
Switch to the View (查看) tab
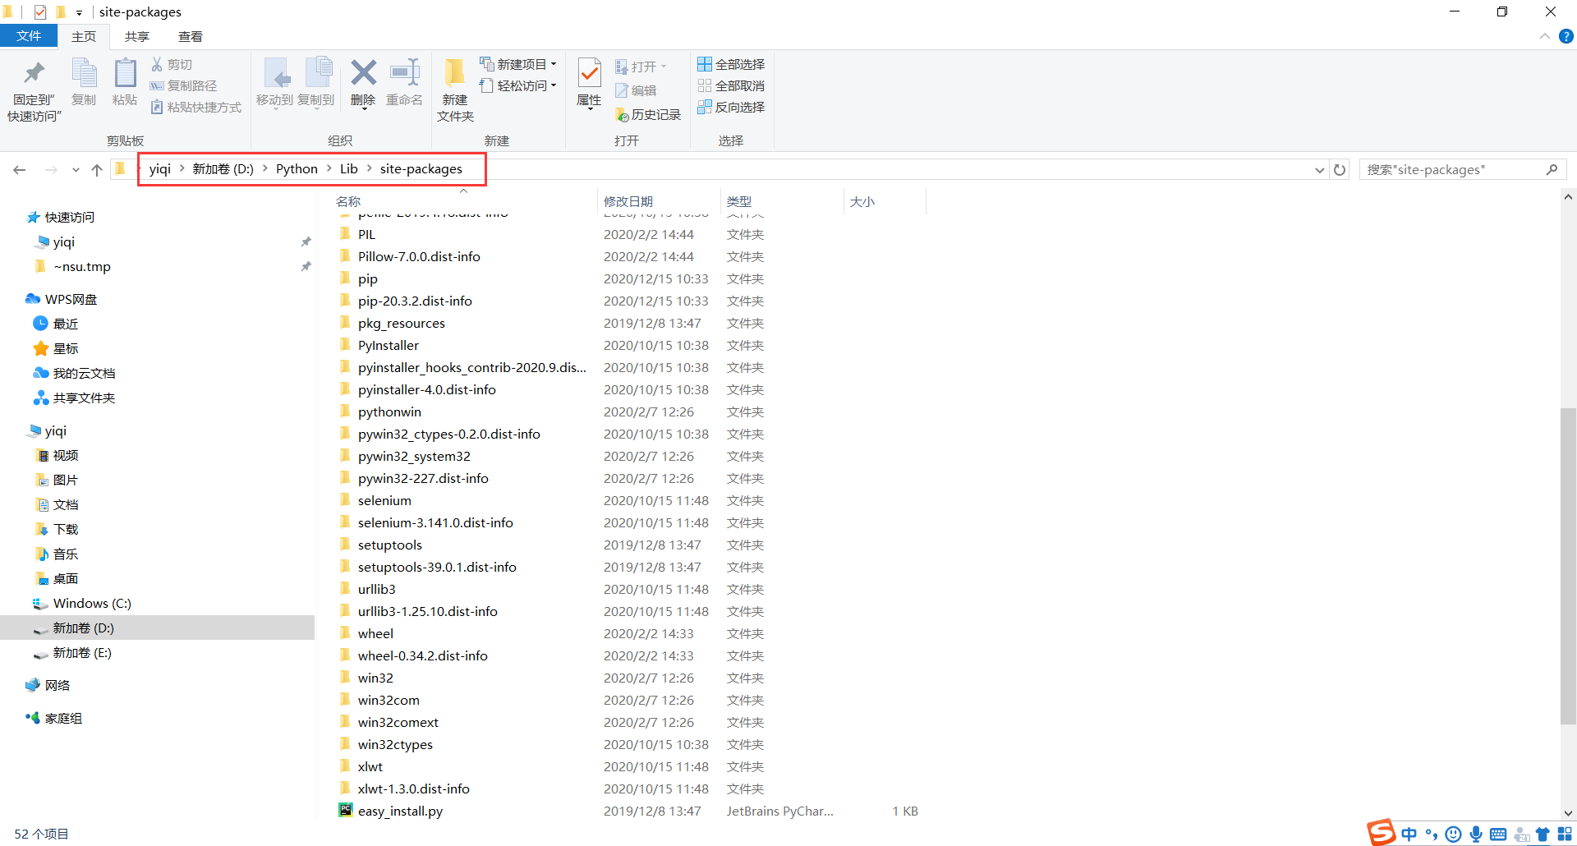pyautogui.click(x=191, y=36)
